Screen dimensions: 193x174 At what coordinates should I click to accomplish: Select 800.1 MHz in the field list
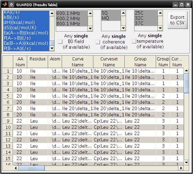(x=72, y=24)
